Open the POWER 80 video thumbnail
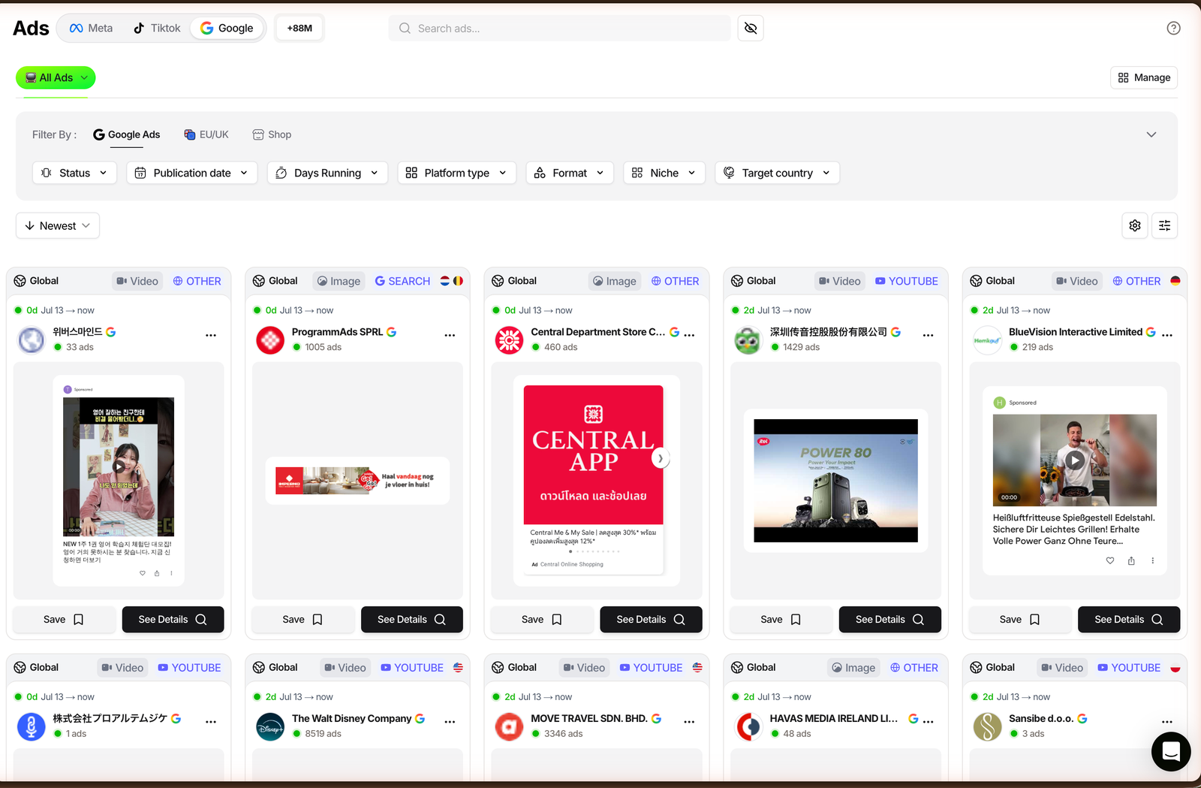The image size is (1201, 788). point(835,481)
